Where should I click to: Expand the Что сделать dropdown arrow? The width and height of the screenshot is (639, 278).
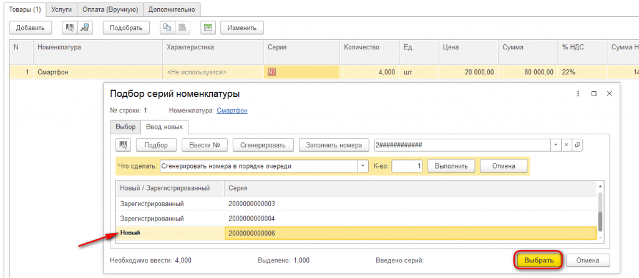363,166
